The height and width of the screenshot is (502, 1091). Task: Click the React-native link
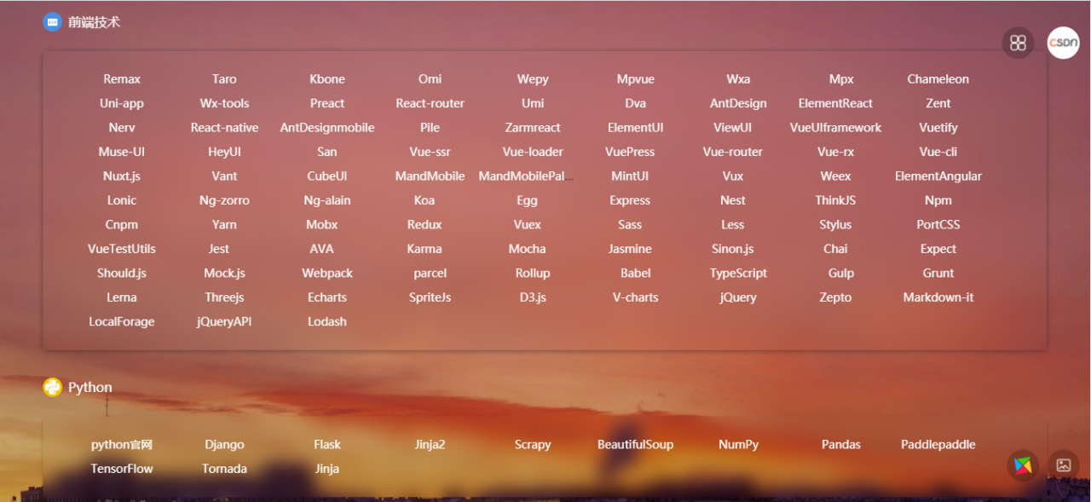click(224, 128)
